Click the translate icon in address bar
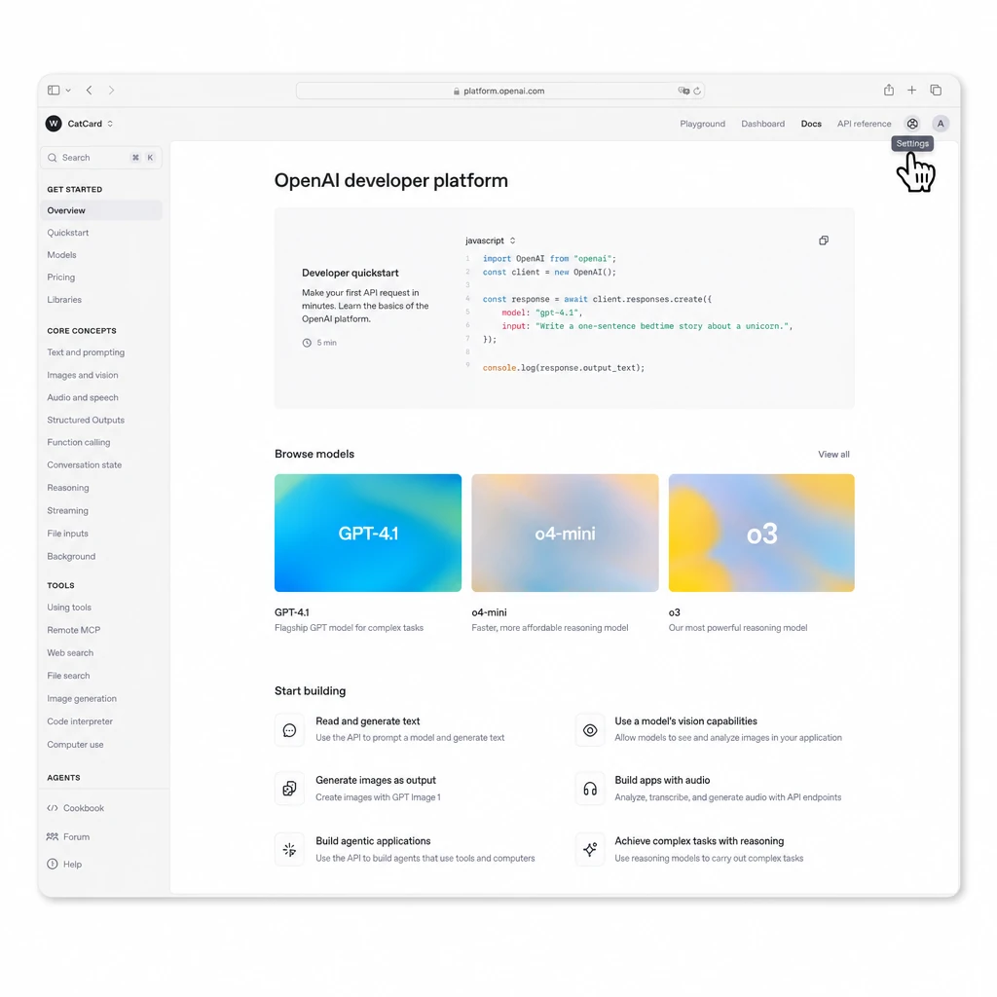 point(683,91)
